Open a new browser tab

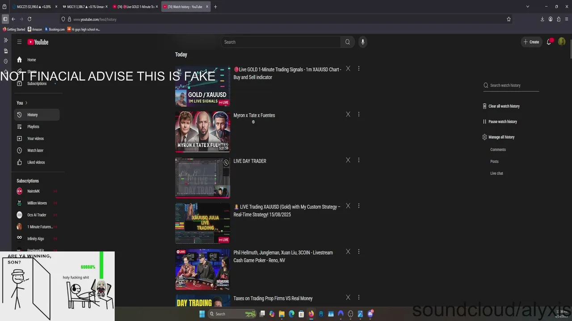click(215, 7)
